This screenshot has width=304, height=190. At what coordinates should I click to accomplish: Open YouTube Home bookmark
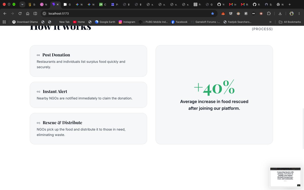79,22
